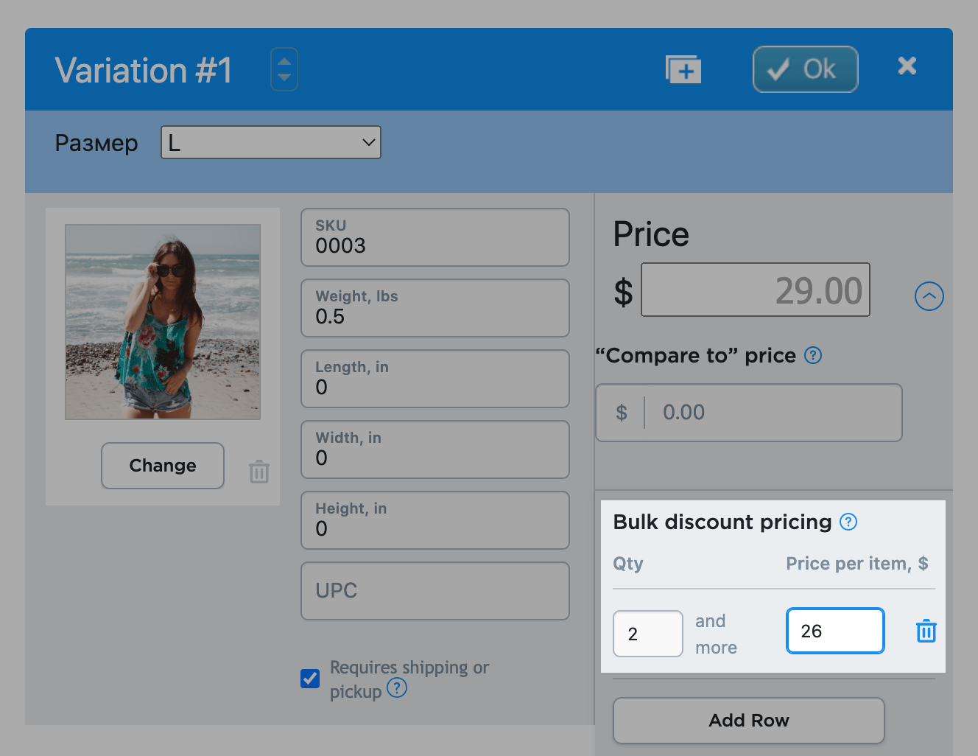Screen dimensions: 978x756
Task: Remove the bulk discount row with trash icon
Action: (x=926, y=631)
